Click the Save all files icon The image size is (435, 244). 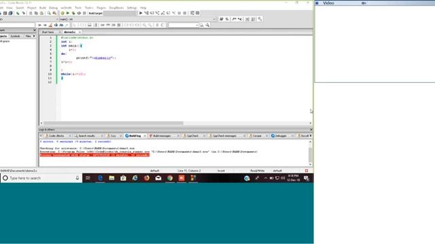(x=11, y=13)
